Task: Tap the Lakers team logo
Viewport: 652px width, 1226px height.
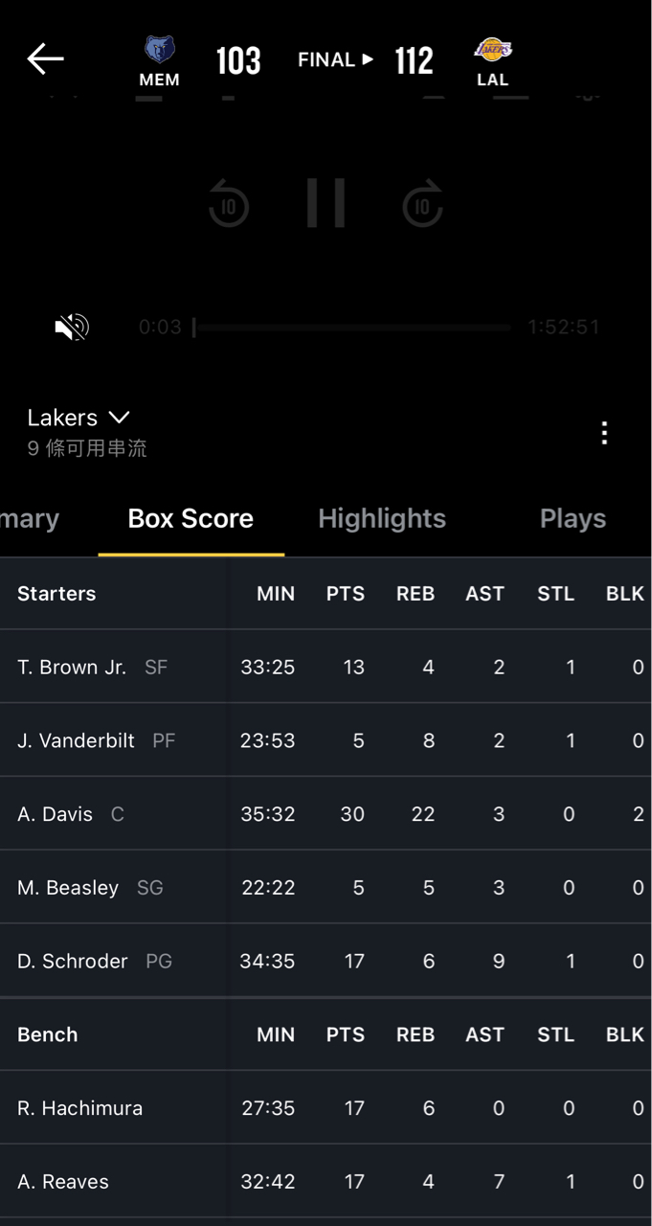Action: pos(492,50)
